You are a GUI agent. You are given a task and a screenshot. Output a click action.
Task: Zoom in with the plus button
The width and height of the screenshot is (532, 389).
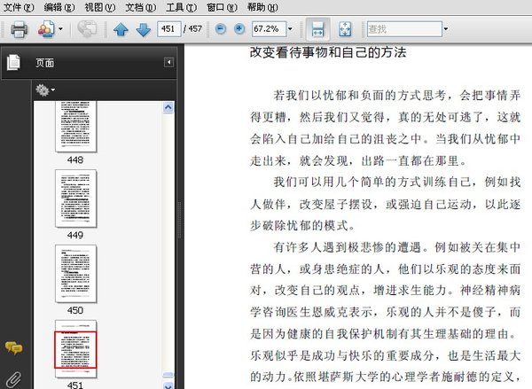239,29
